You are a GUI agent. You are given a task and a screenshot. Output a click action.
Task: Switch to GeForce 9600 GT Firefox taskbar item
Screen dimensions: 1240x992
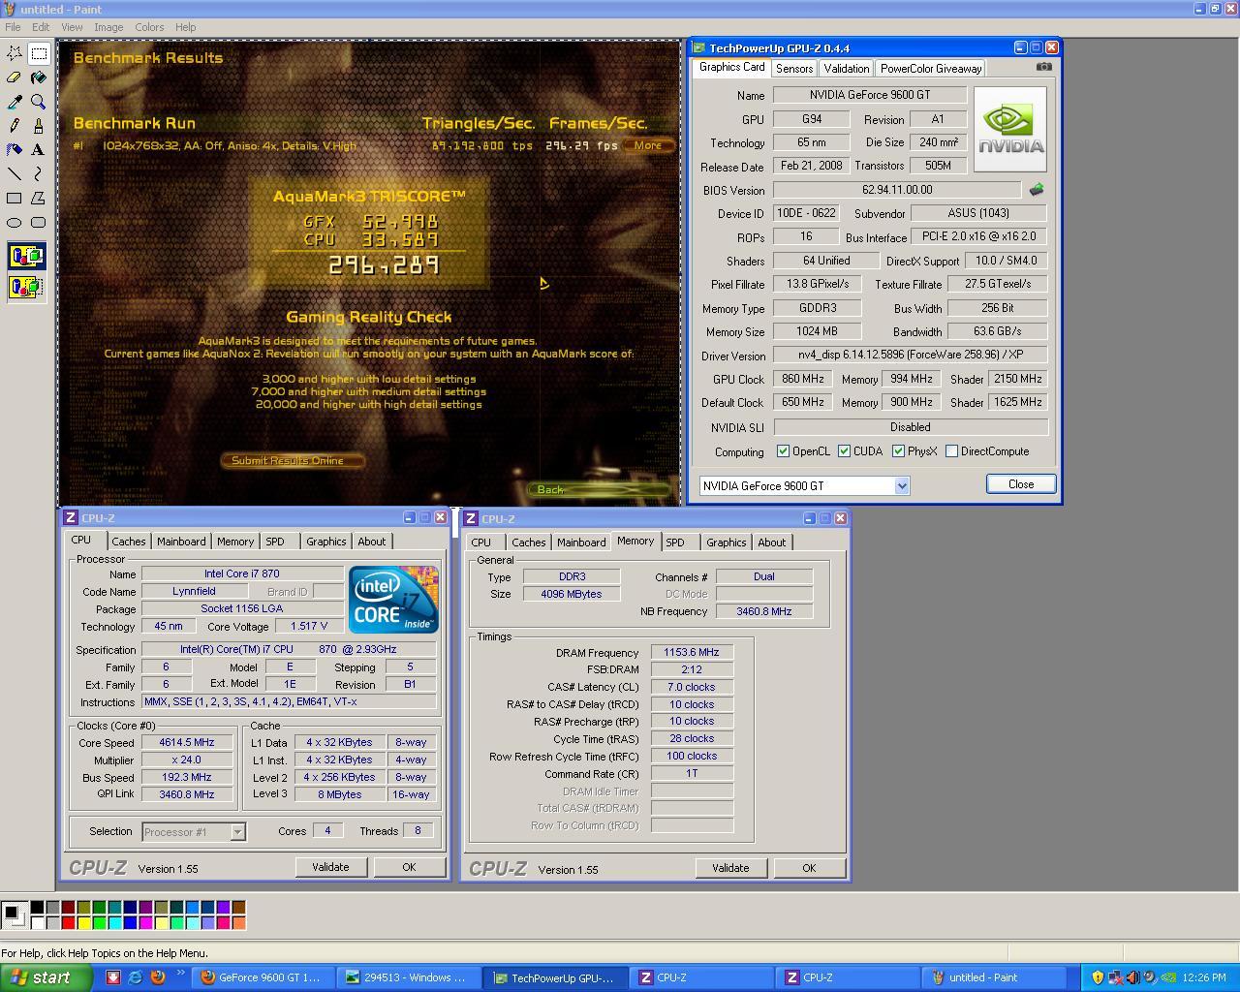coord(263,977)
